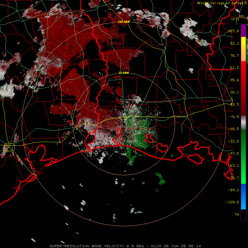Viewport: 248px width, 248px height.
Task: Click the 45.6 value on velocity scale
Action: pyautogui.click(x=234, y=80)
